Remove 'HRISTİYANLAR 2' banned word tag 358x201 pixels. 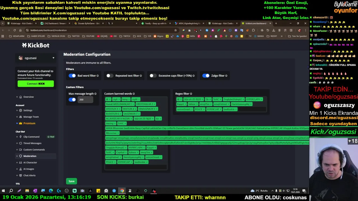[x=154, y=104]
